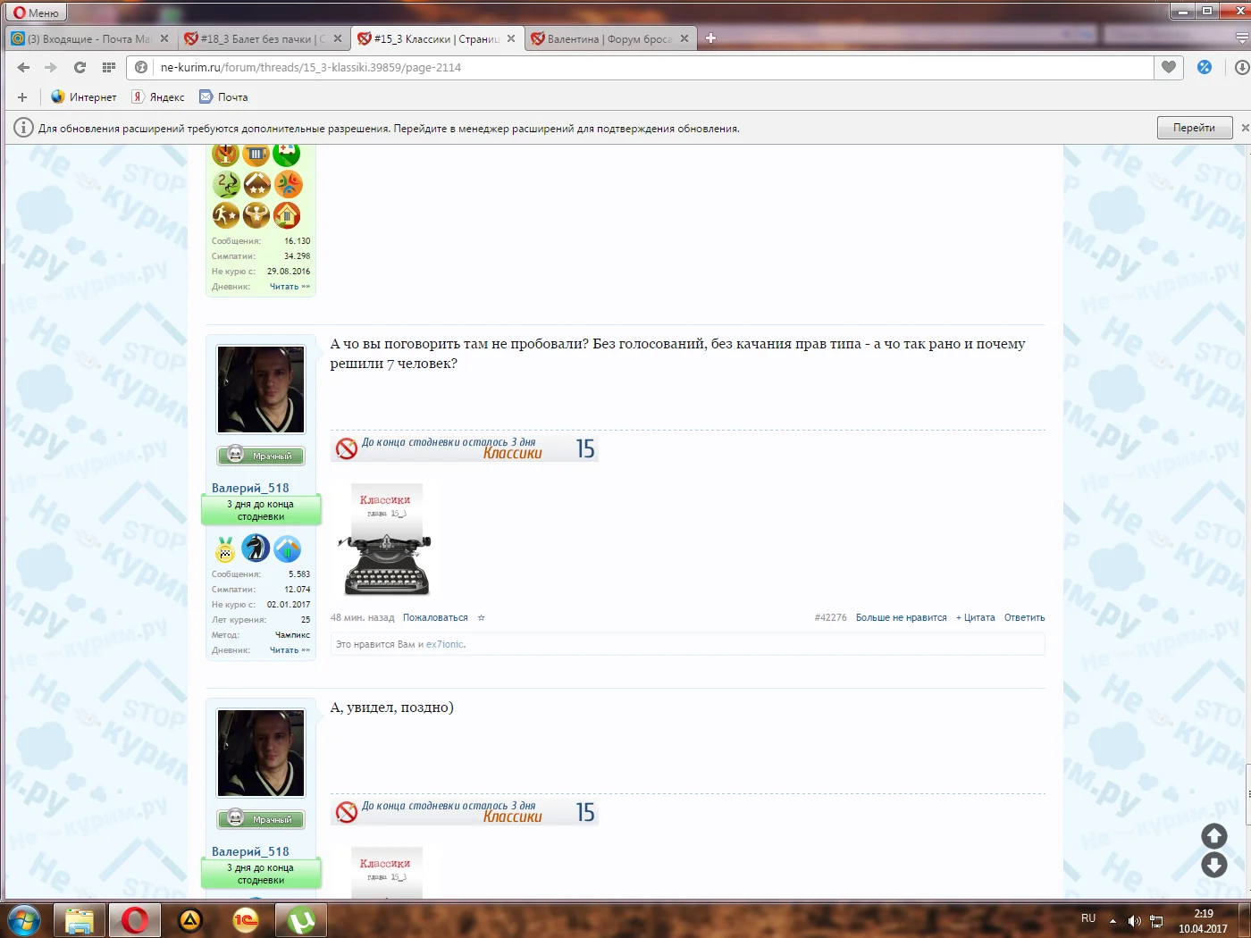Screen dimensions: 1251x938
Task: Show site information in the address bar
Action: pos(141,67)
